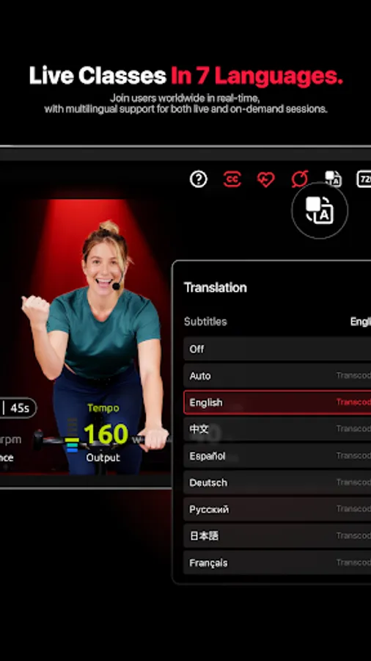Click the Translation panel title
This screenshot has width=371, height=661.
click(x=216, y=288)
